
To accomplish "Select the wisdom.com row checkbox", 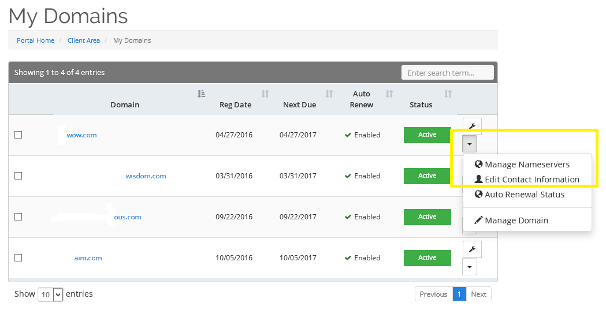I will (x=18, y=176).
